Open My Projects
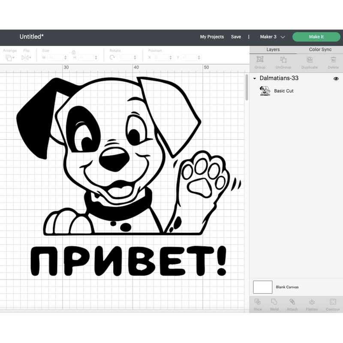The width and height of the screenshot is (343, 343). pos(212,37)
